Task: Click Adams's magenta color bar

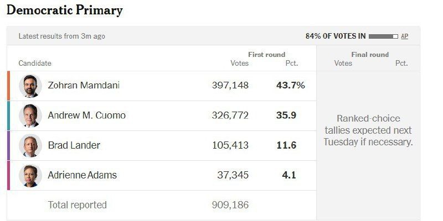Action: [x=8, y=176]
